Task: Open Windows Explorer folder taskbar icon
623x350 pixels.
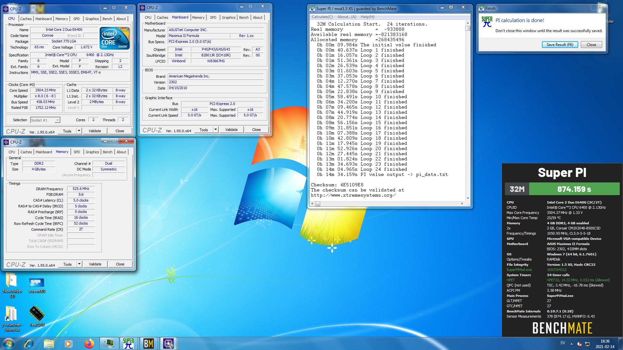Action: pos(49,344)
